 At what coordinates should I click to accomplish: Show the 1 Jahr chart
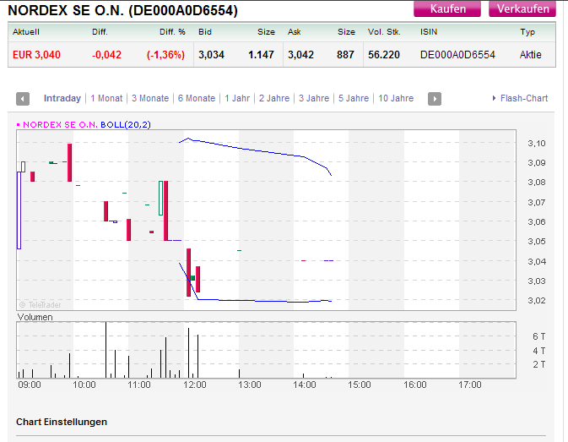[237, 98]
